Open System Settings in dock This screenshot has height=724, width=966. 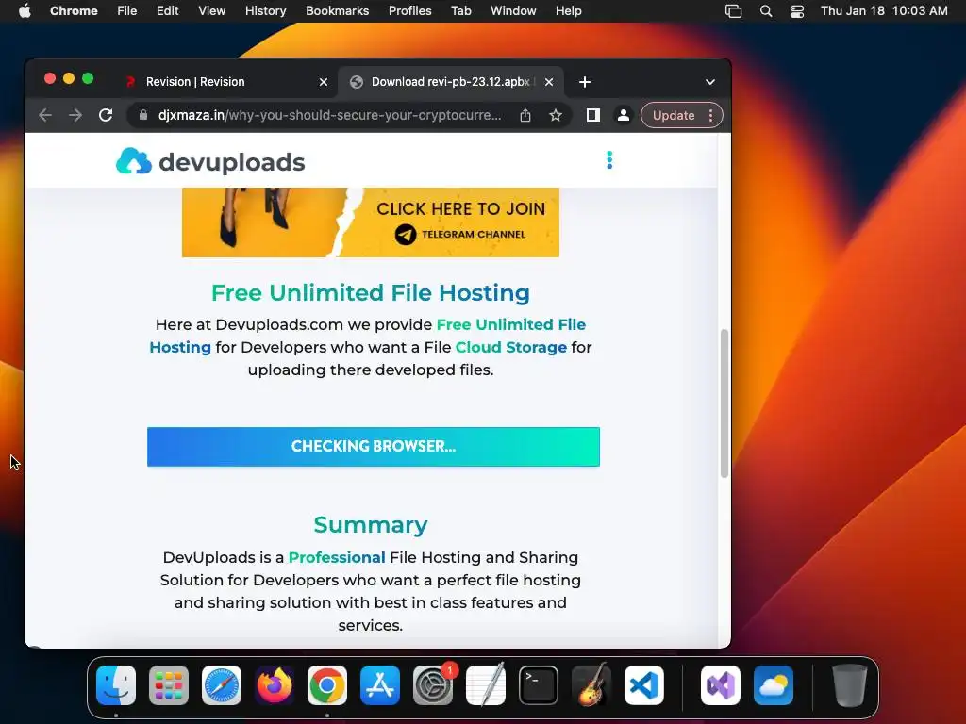tap(433, 685)
